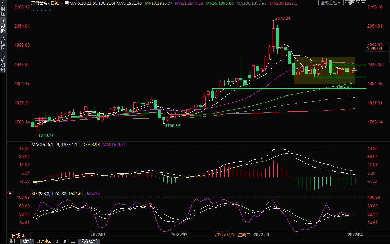Click the 另存模板 button
The height and width of the screenshot is (244, 390).
click(89, 241)
